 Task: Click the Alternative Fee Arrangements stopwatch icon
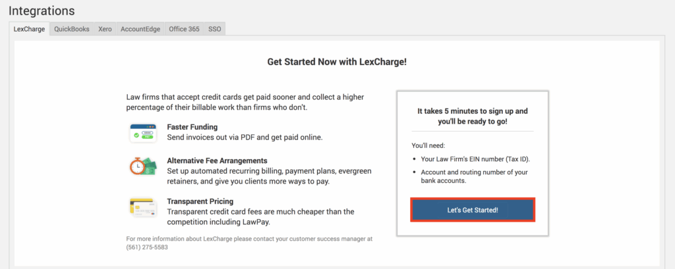click(x=142, y=167)
